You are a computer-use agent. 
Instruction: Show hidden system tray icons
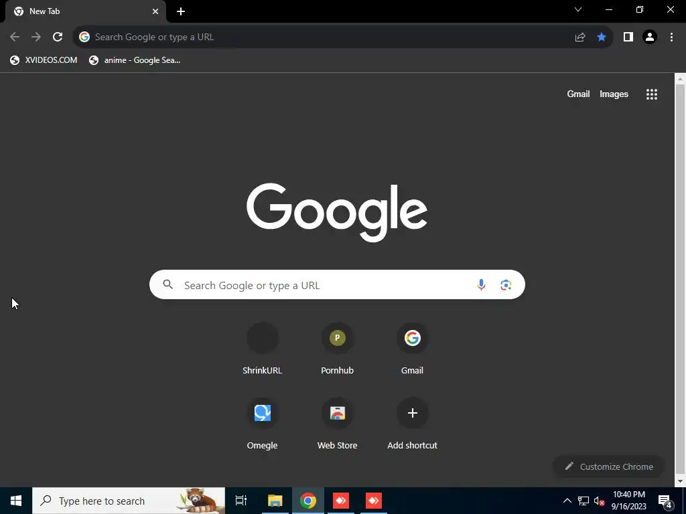[567, 501]
